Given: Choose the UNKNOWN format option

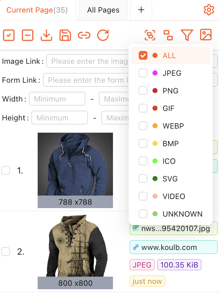Looking at the screenshot, I should [x=171, y=214].
